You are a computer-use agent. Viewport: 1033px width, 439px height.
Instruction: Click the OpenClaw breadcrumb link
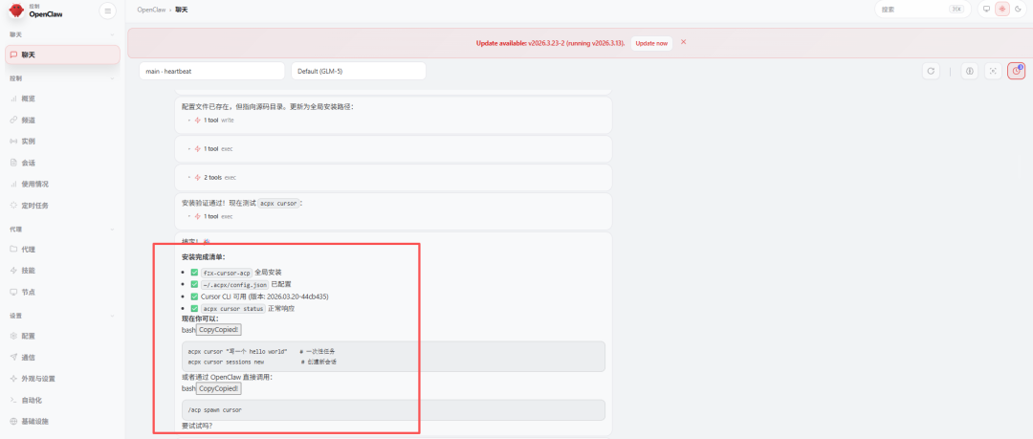[151, 10]
